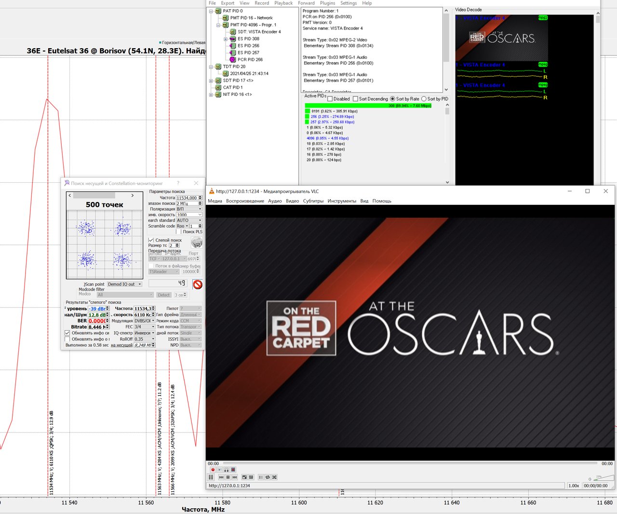This screenshot has height=514, width=617.
Task: Open VLC Аудио menu
Action: pos(275,201)
